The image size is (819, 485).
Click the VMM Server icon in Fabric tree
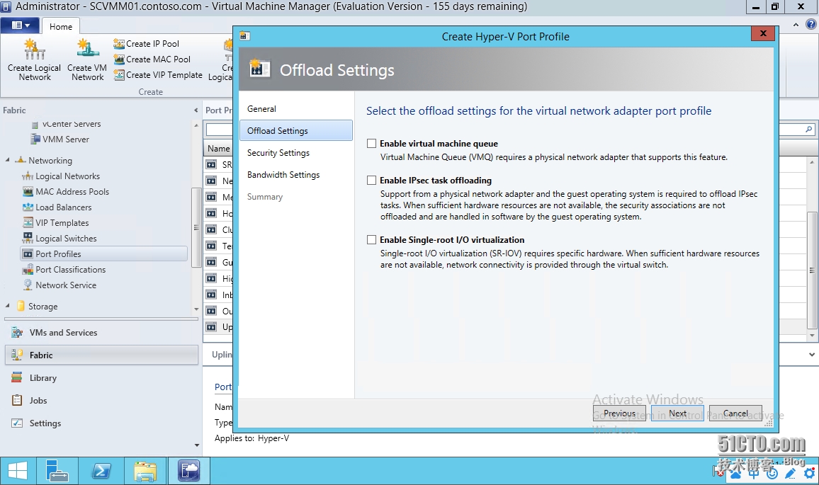point(35,139)
